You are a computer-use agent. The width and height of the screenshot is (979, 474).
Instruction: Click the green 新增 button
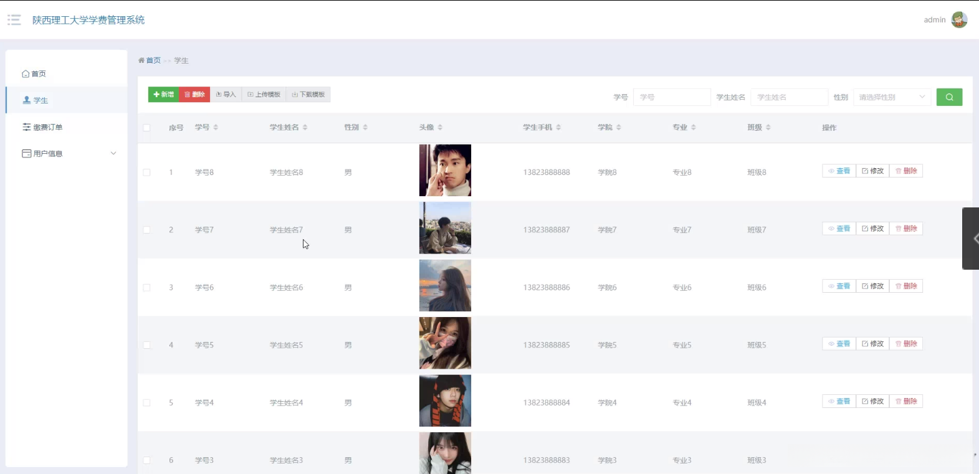164,95
